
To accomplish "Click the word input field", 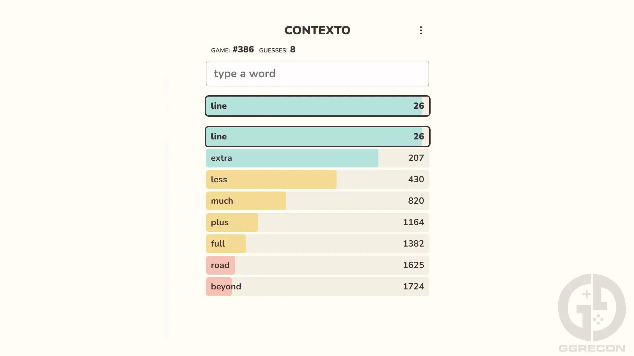I will pos(317,73).
